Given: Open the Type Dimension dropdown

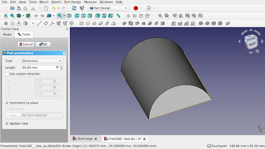Looking at the screenshot, I should [x=42, y=61].
